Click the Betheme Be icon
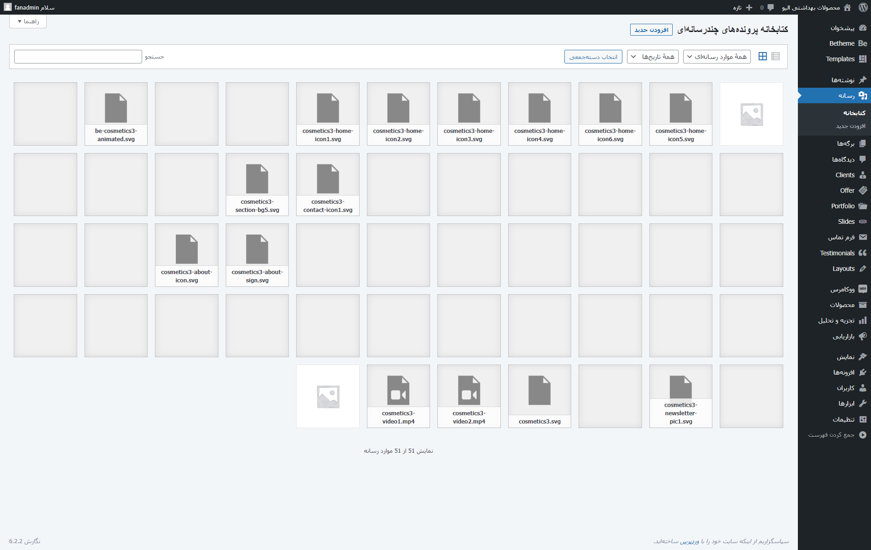This screenshot has width=871, height=550. (x=863, y=43)
